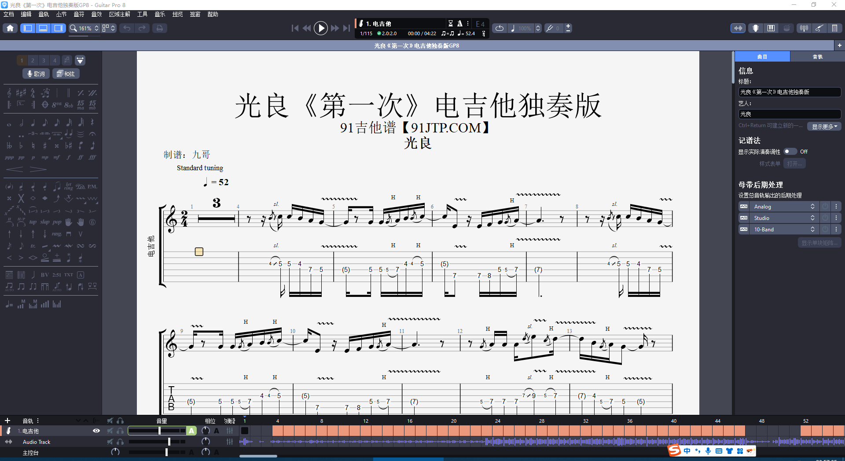Open the Analog mastering effect dropdown

[x=784, y=206]
